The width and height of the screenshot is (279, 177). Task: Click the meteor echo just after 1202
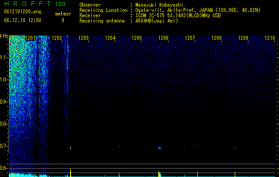pos(71,148)
